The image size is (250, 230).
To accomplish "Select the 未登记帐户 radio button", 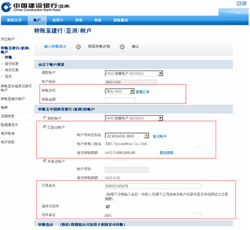I will [45, 161].
